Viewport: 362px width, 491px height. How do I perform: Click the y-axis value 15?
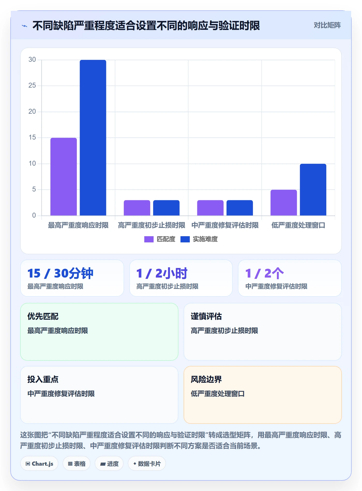click(32, 137)
